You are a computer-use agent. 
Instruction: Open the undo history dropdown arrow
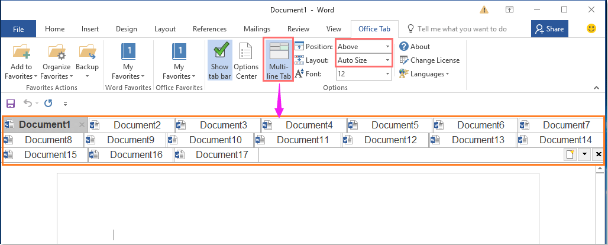[37, 104]
